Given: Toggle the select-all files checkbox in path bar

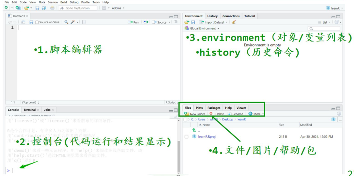Looking at the screenshot, I should pyautogui.click(x=185, y=119).
